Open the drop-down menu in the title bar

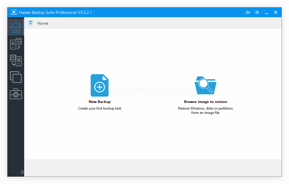(x=257, y=12)
